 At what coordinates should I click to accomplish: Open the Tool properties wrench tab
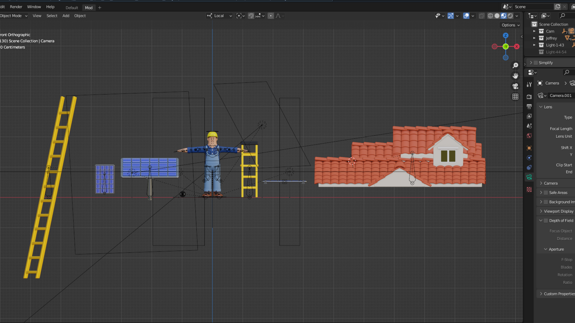coord(529,85)
